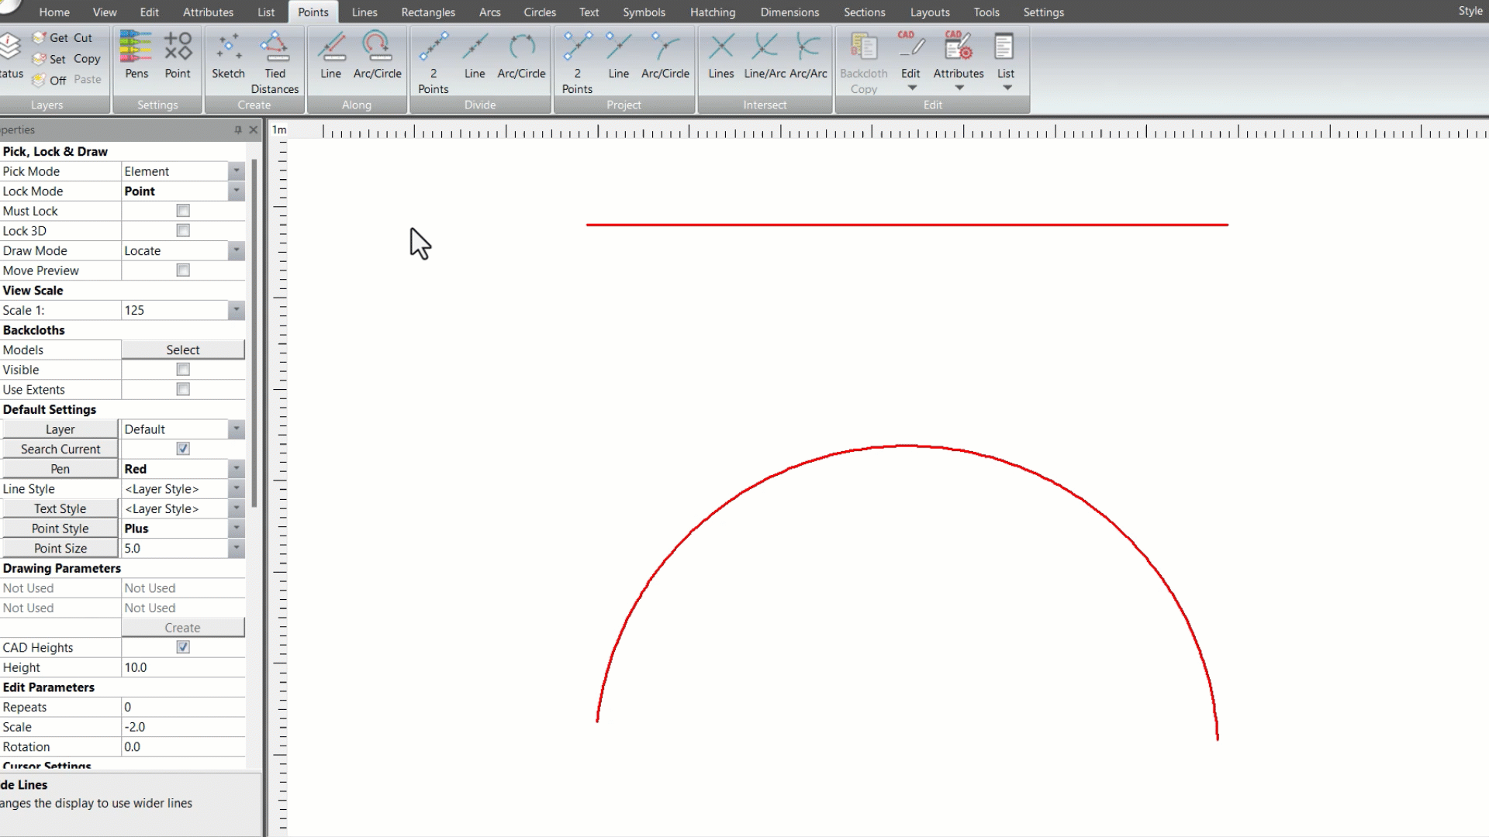Click the Height value field
This screenshot has height=837, width=1489.
pyautogui.click(x=183, y=668)
